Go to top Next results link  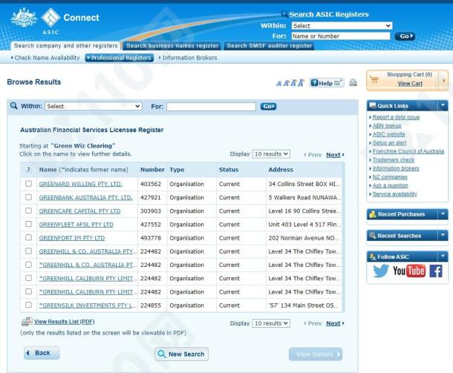[x=333, y=155]
